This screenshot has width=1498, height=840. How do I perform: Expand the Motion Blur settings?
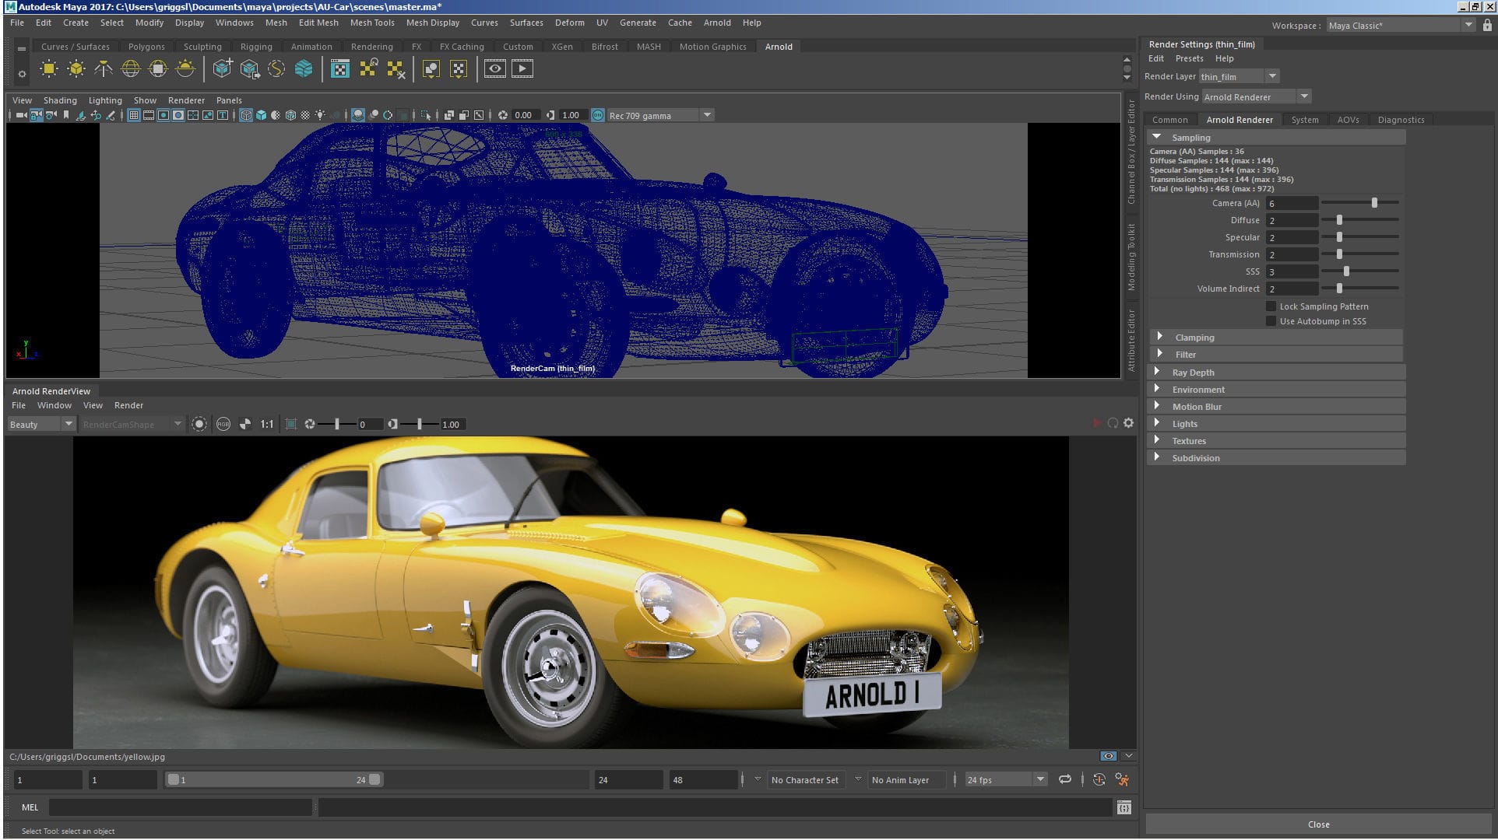[1159, 405]
